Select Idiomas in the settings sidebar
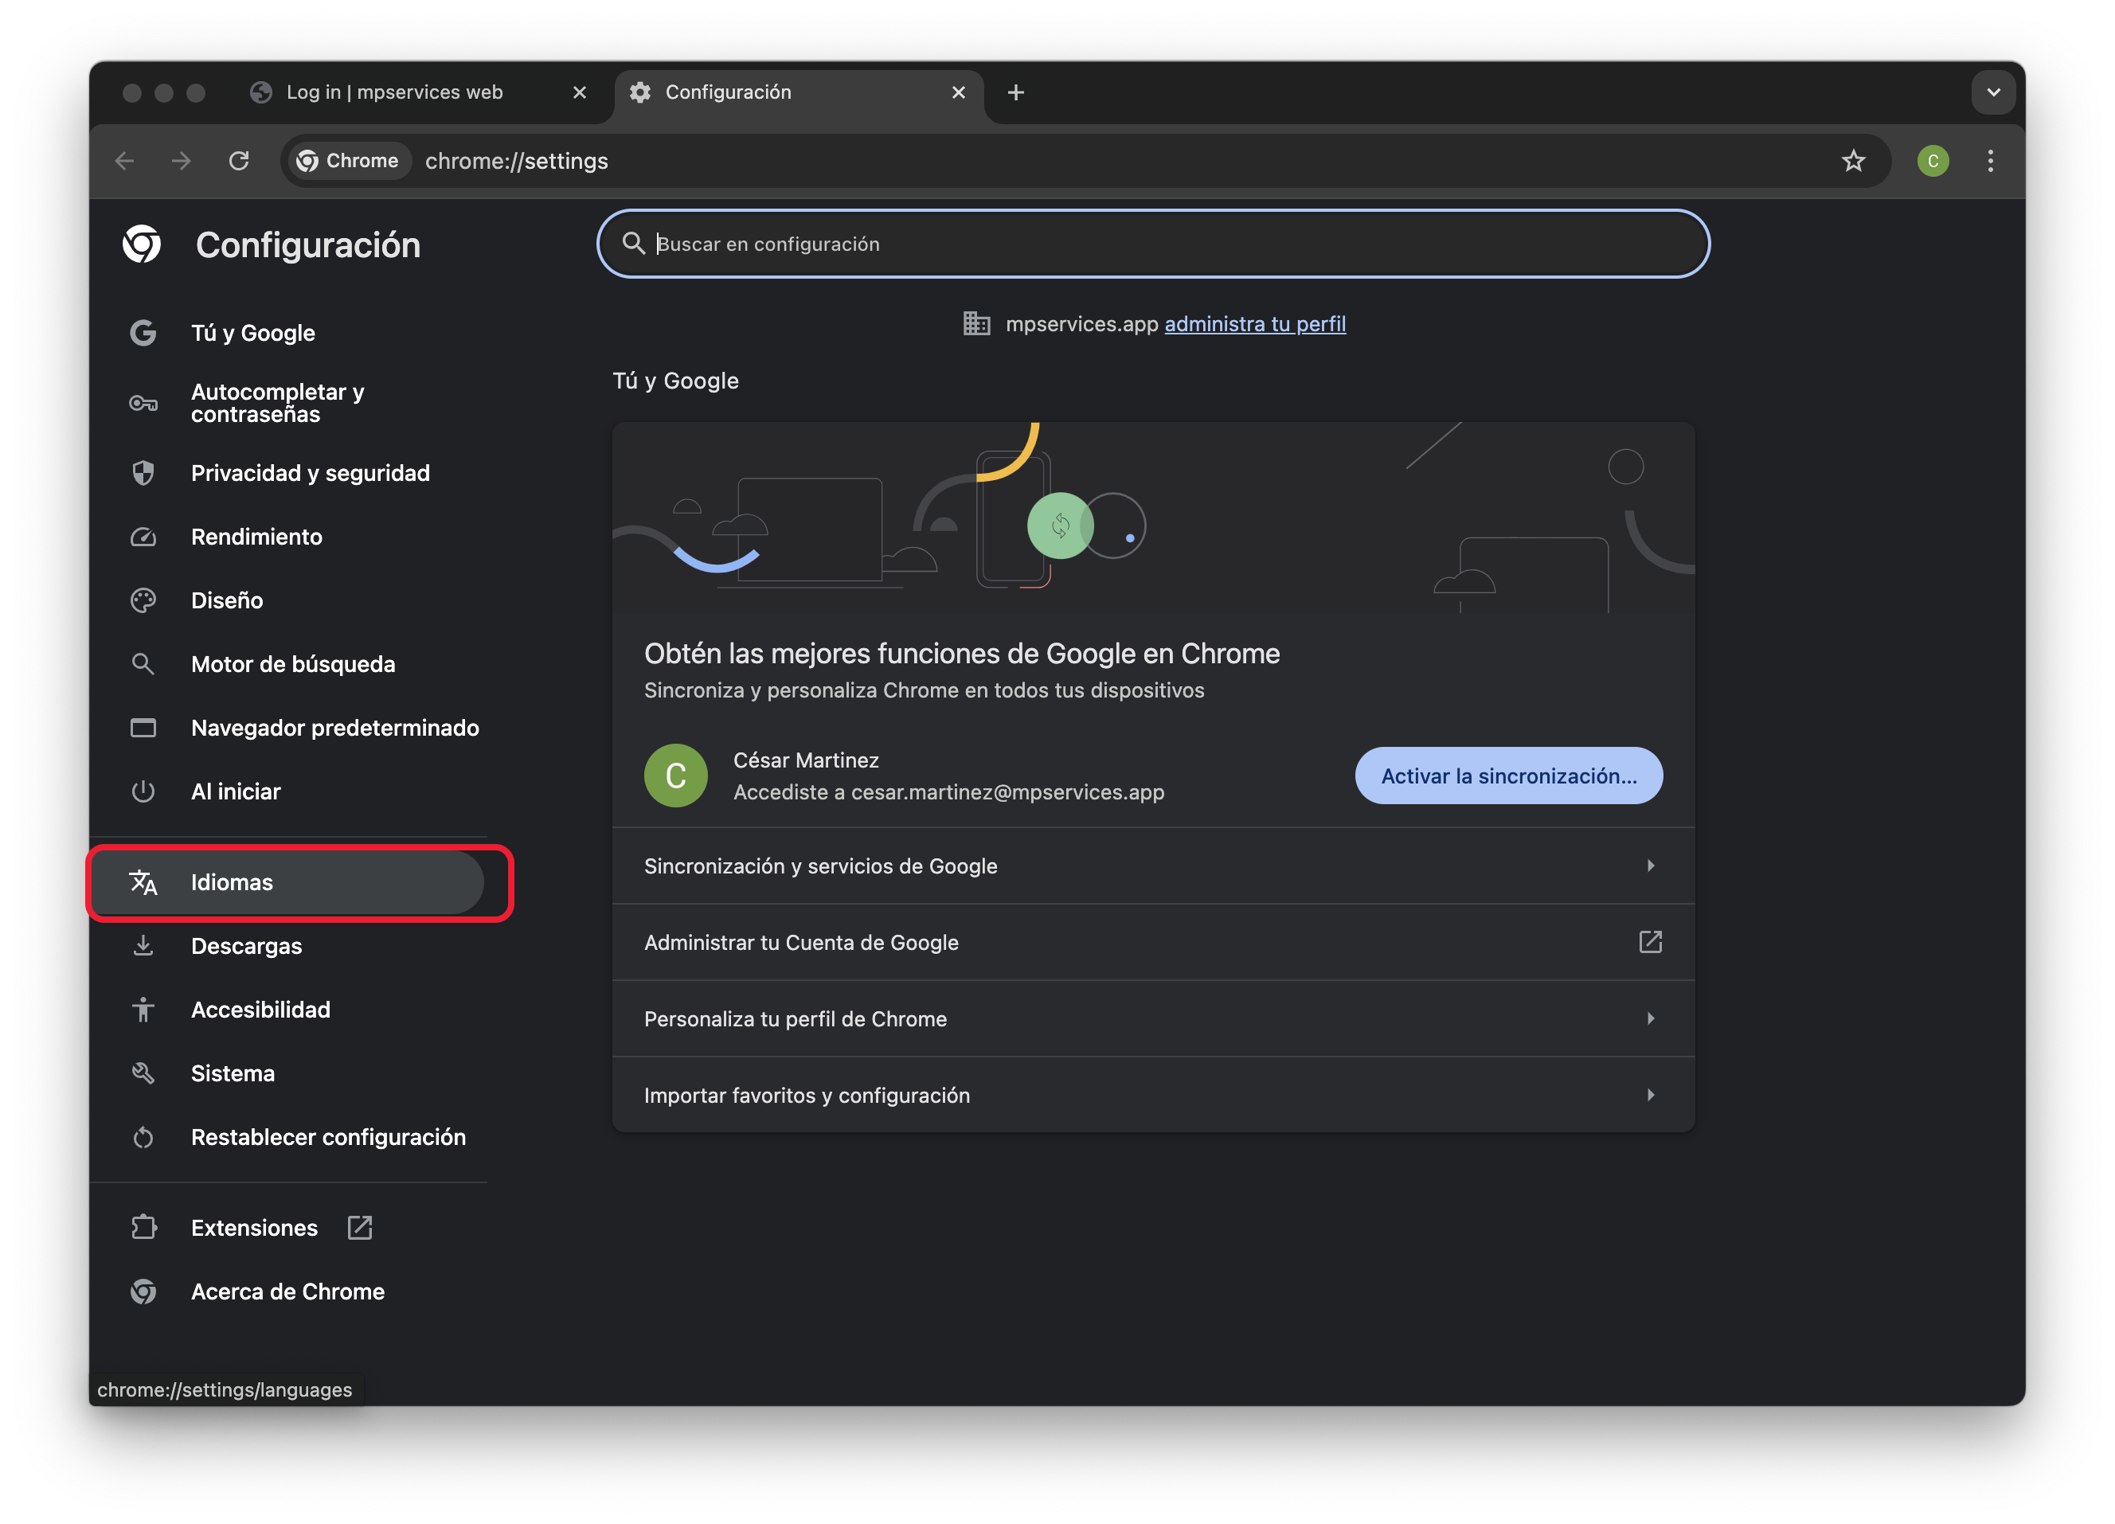The image size is (2115, 1524). click(233, 882)
